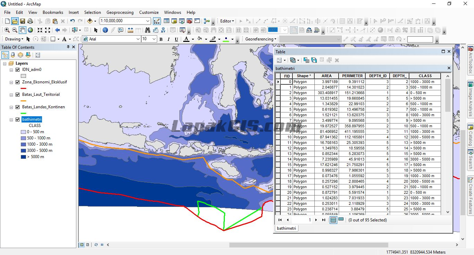Open the Drawing dropdown menu
This screenshot has height=255, width=474.
tap(14, 39)
